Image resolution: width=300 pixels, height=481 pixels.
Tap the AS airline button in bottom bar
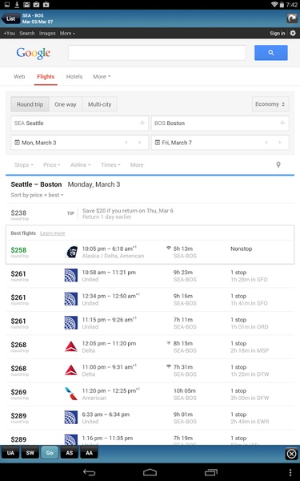point(70,453)
